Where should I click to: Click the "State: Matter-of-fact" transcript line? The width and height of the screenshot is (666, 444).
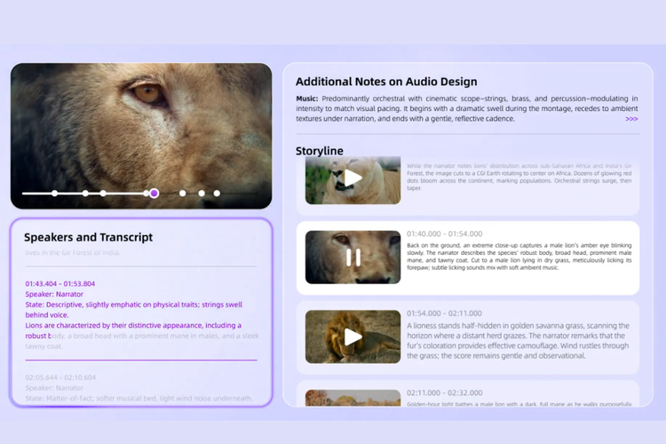click(x=139, y=398)
